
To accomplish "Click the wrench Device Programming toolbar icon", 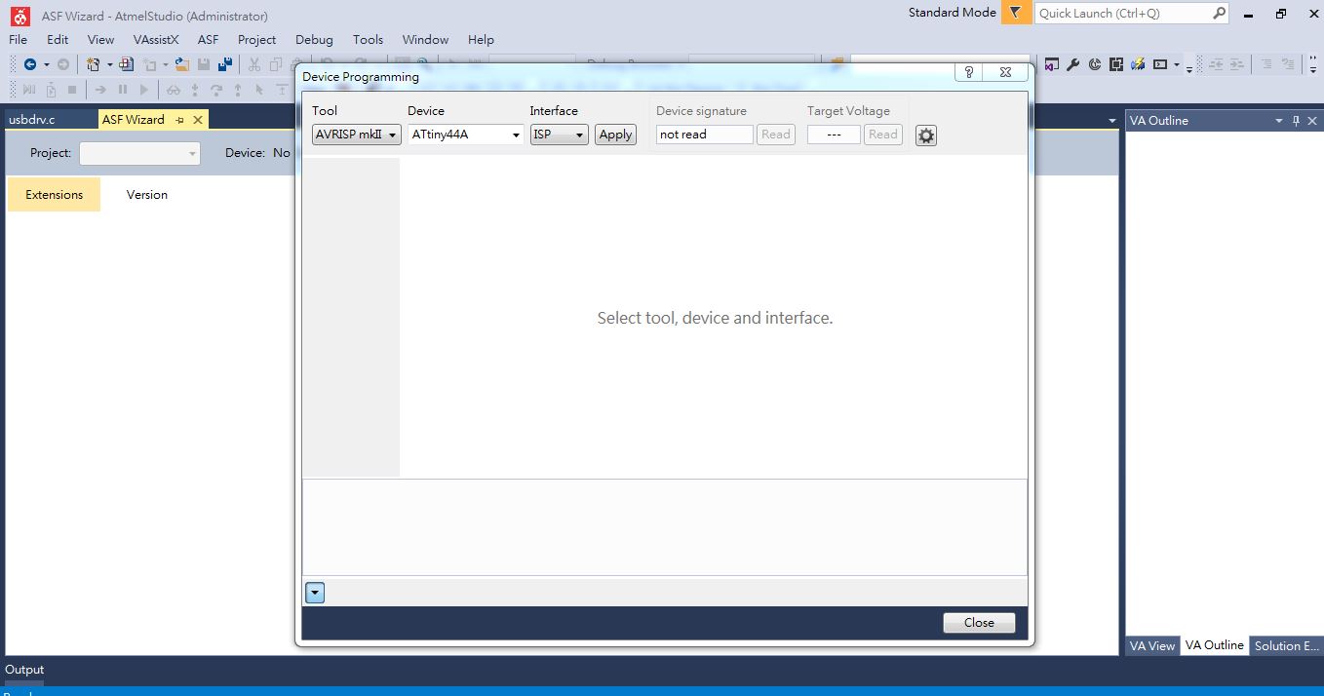I will tap(1073, 64).
